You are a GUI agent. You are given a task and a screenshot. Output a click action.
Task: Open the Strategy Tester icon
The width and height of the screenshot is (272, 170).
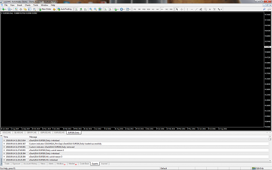(34, 9)
